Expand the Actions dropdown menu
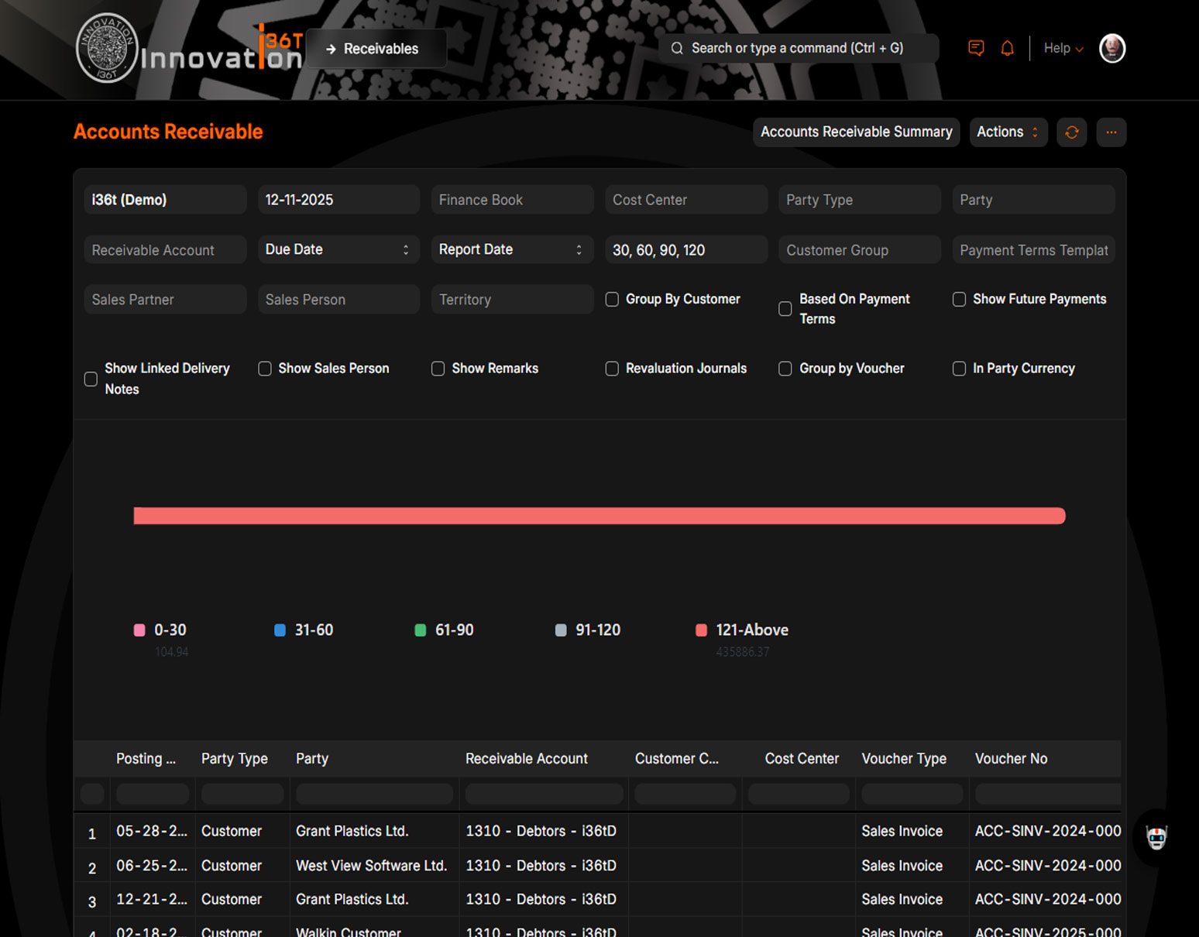The width and height of the screenshot is (1199, 937). coord(1008,132)
